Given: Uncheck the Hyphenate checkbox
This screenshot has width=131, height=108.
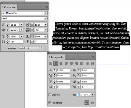Looking at the screenshot, I should point(50,102).
